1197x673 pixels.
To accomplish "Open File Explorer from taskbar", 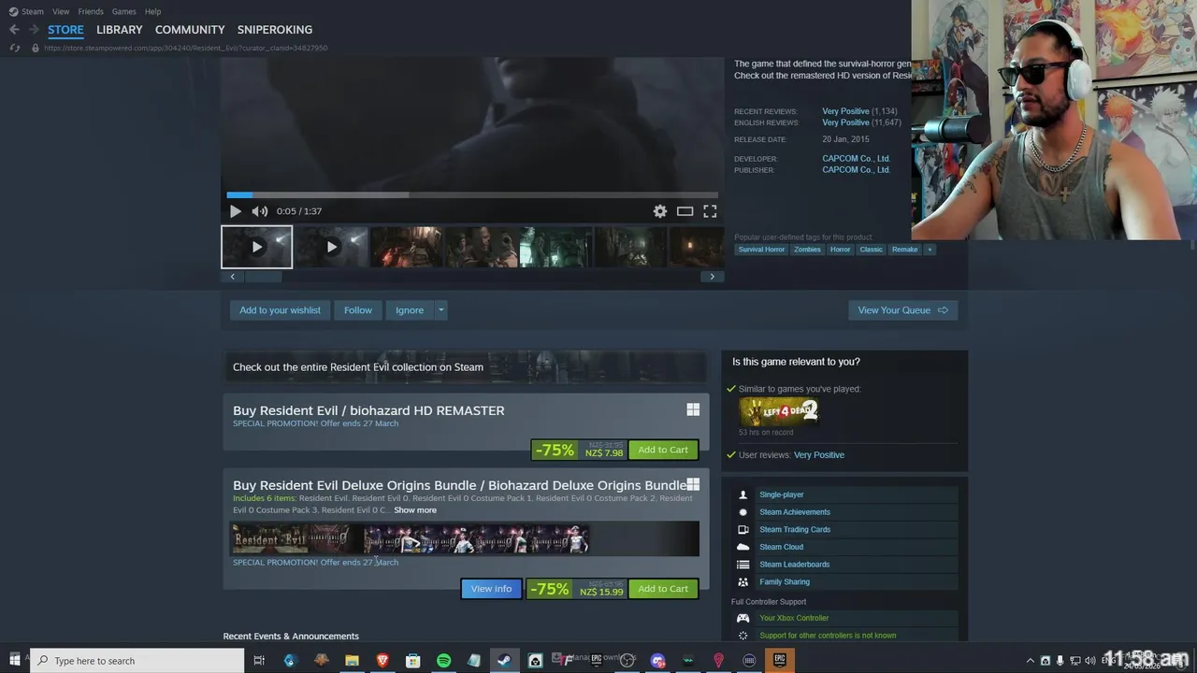I will (x=352, y=661).
